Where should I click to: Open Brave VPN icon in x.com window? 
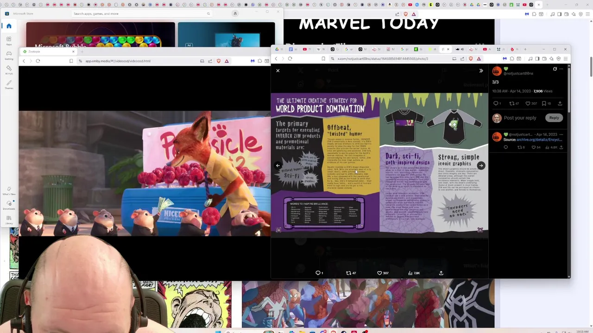coord(558,59)
